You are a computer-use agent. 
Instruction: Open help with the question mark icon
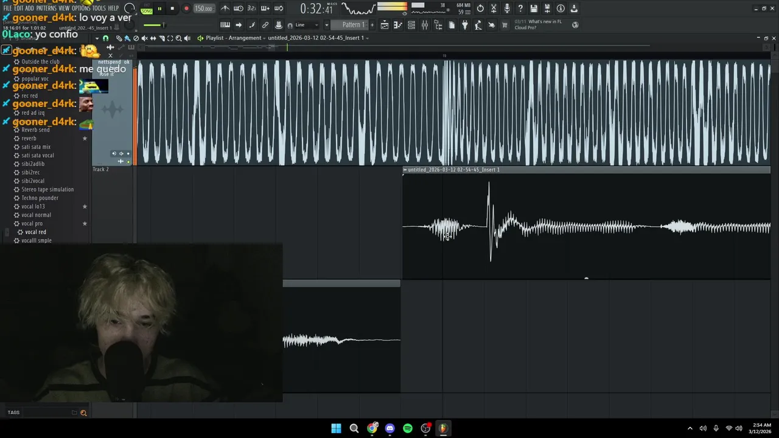point(520,9)
